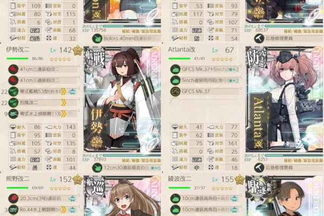Click Atlanta's EXP progress bar
The image size is (324, 216).
click(293, 155)
